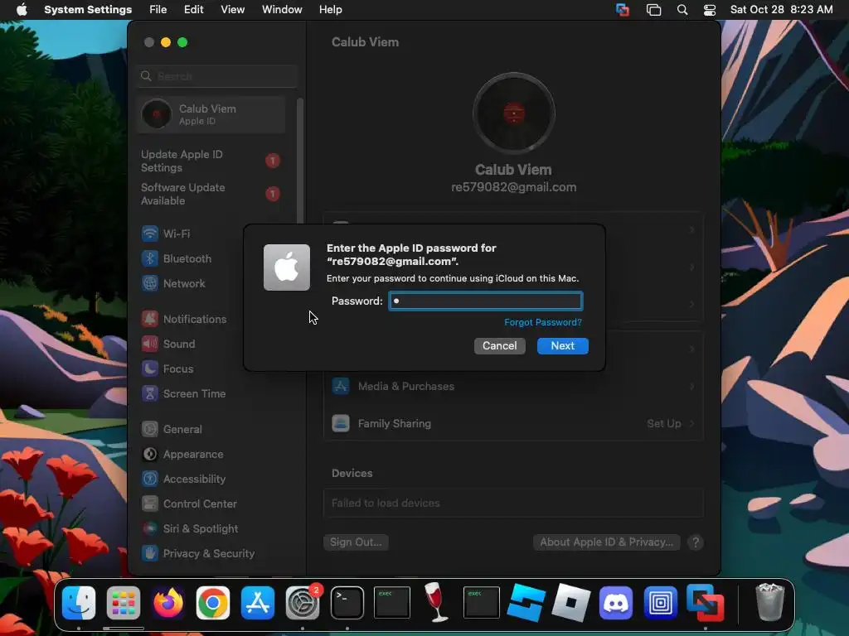Open Notifications bell icon

pos(150,319)
